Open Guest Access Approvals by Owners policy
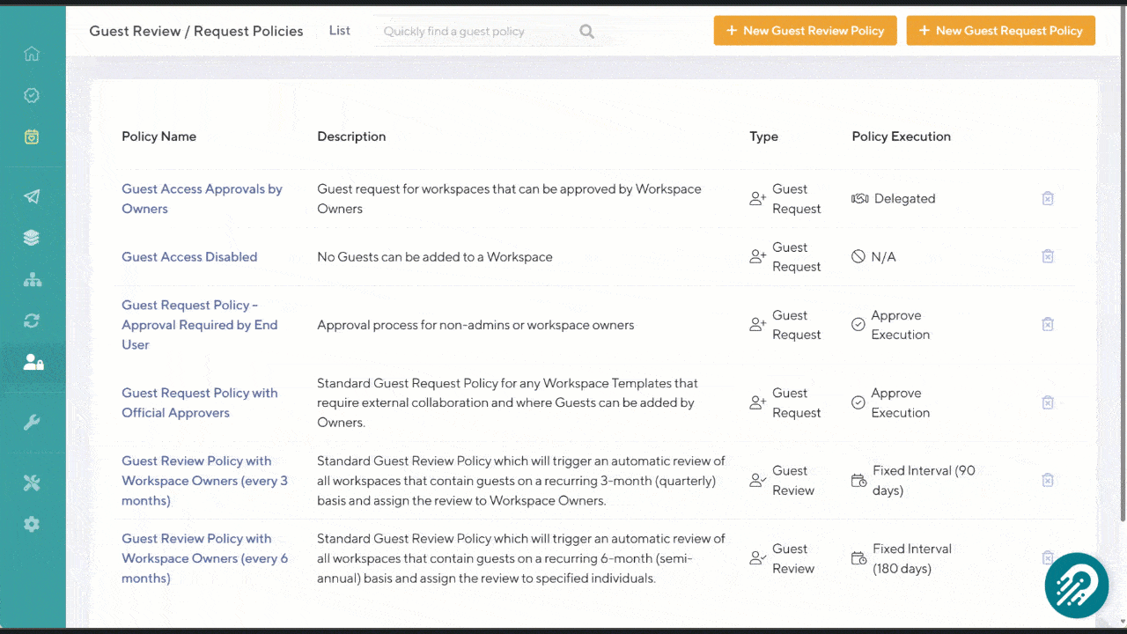1127x634 pixels. click(202, 198)
